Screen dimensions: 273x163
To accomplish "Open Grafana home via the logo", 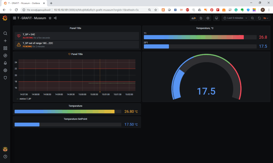I will coord(5,18).
